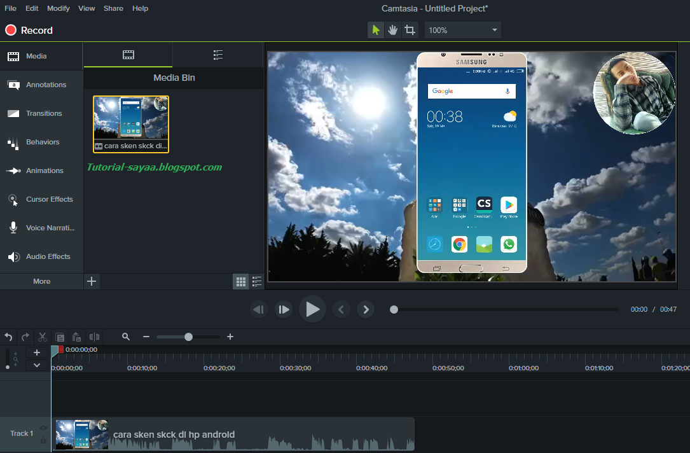Play the video preview
690x453 pixels.
(x=312, y=309)
